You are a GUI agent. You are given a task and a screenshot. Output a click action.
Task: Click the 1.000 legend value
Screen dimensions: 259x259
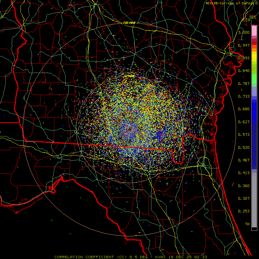coord(244,32)
